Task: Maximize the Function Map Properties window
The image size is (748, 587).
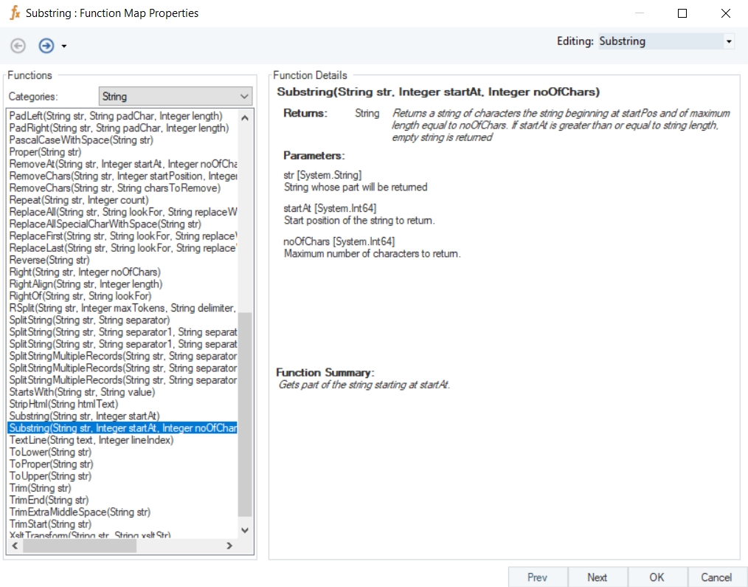Action: (x=682, y=13)
